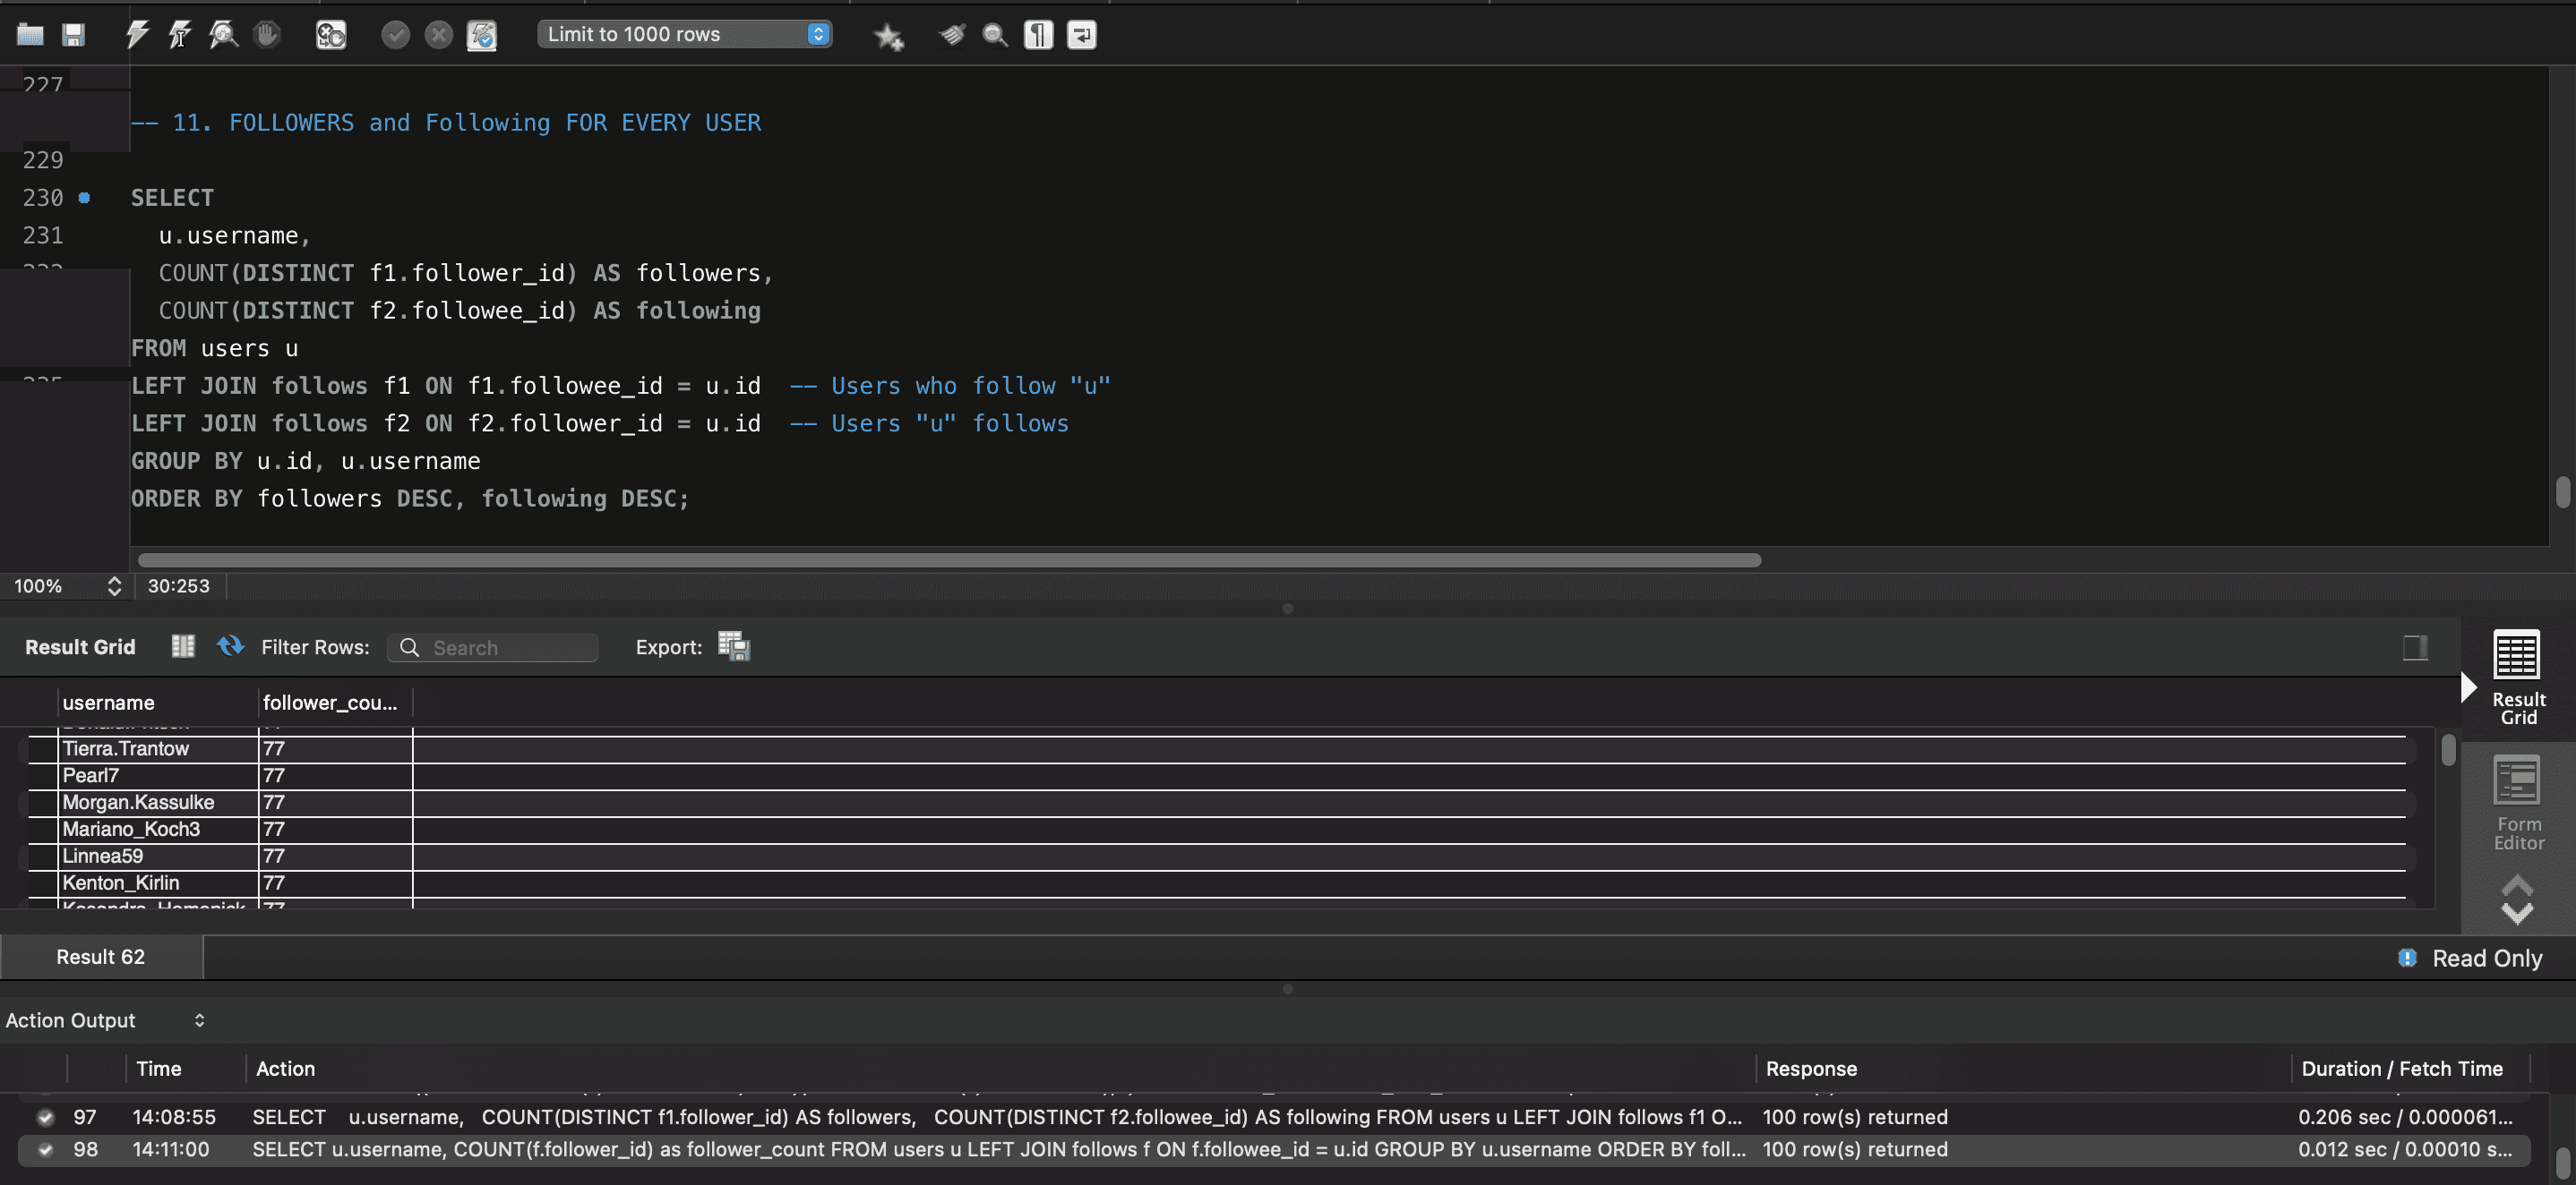
Task: Click the success check icon on row 98
Action: point(45,1150)
